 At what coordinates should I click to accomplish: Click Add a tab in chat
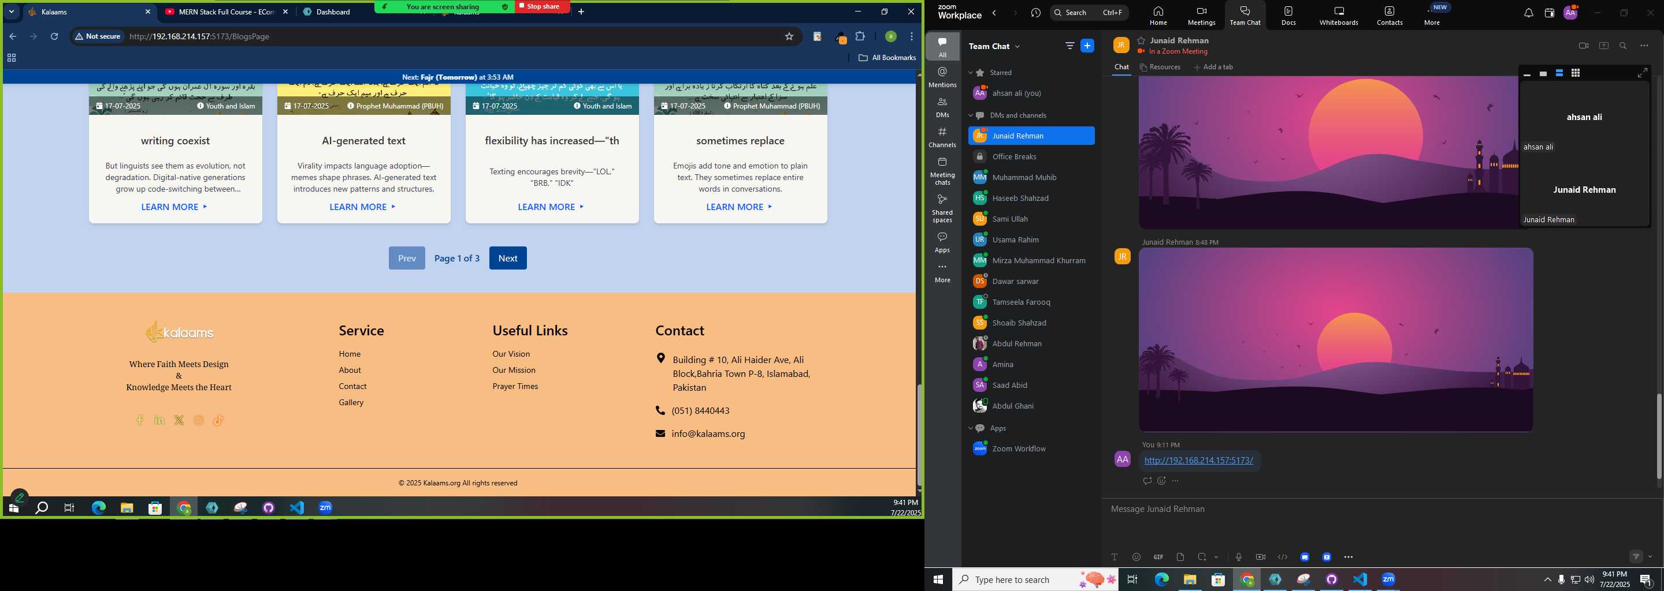tap(1213, 67)
